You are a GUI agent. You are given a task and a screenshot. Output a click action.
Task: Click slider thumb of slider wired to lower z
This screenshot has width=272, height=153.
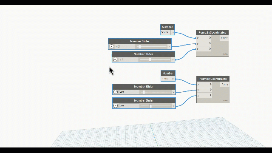(150, 106)
